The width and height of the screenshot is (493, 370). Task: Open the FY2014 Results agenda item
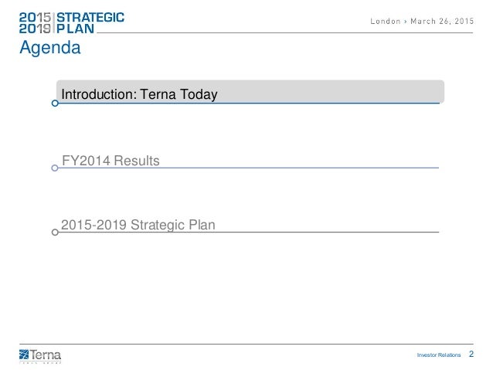point(110,161)
